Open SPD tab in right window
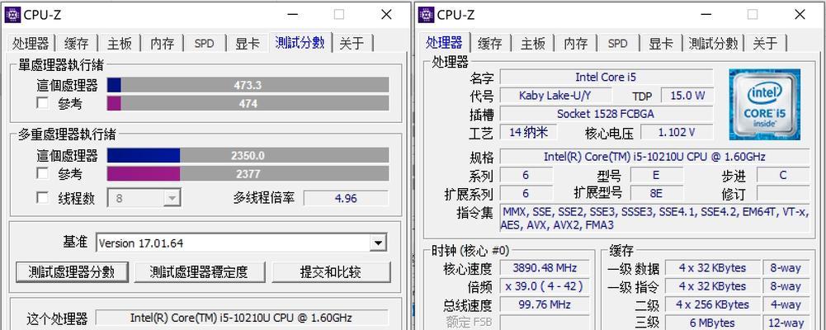The image size is (826, 330). (618, 44)
